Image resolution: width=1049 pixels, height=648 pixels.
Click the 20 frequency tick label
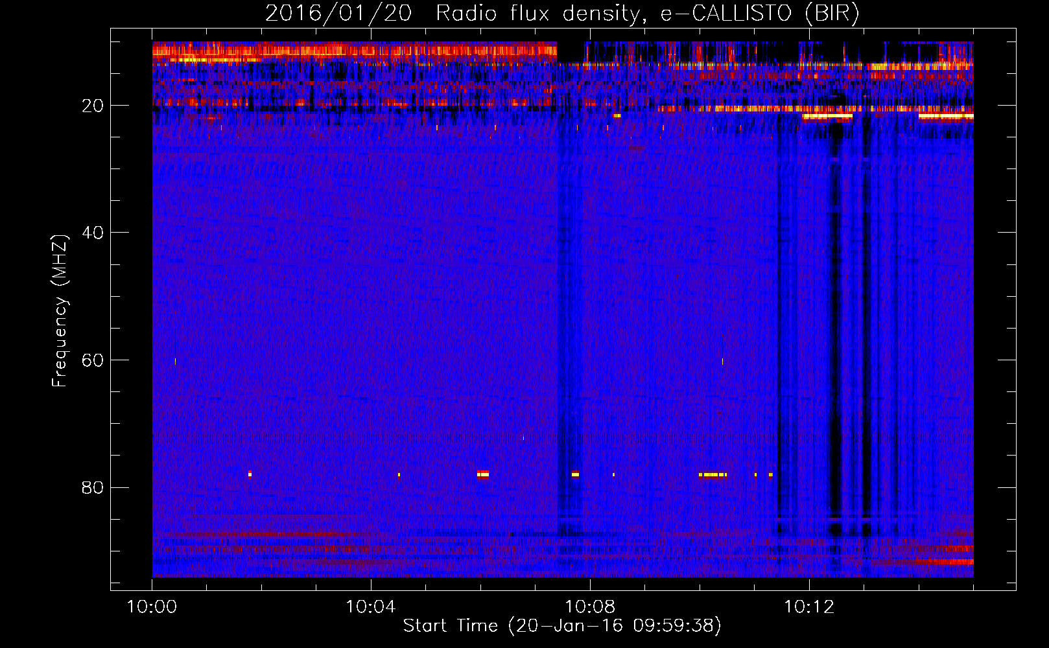(x=93, y=106)
